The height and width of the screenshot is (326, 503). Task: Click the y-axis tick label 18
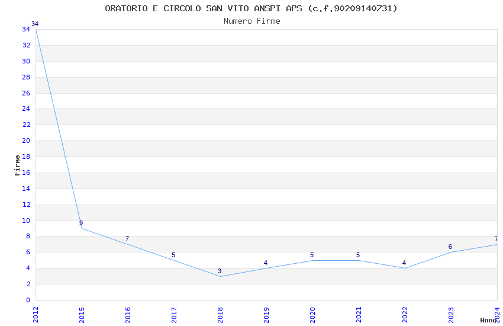[x=26, y=156]
